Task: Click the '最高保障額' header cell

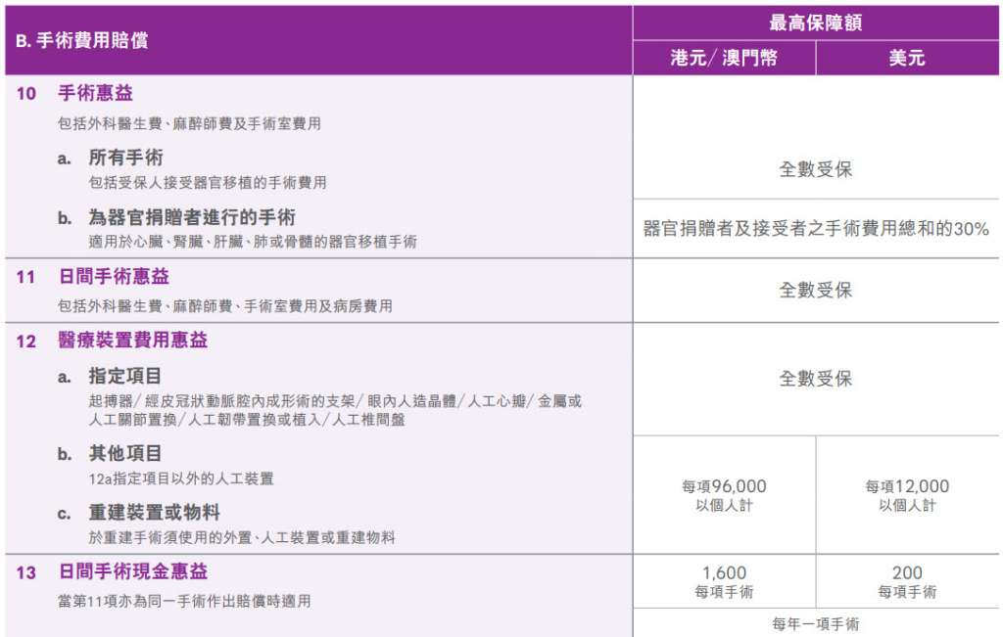Action: pyautogui.click(x=815, y=23)
